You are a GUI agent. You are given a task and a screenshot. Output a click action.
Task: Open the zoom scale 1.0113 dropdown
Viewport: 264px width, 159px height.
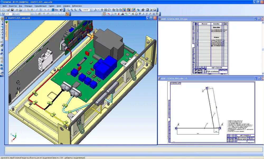[x=91, y=10]
